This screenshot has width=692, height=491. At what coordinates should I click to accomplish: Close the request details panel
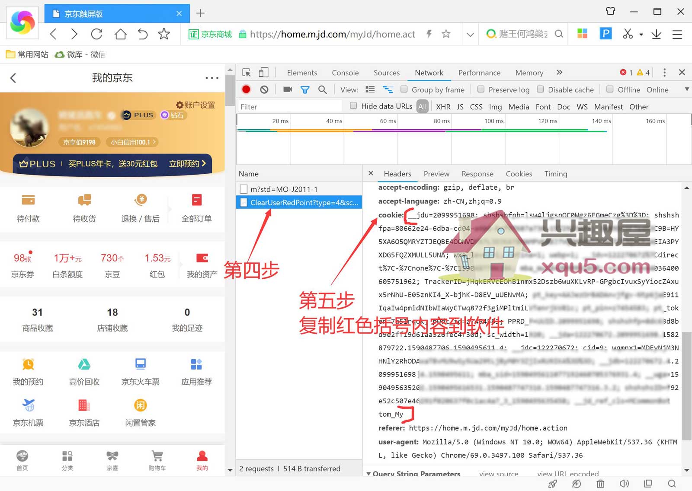(x=371, y=173)
